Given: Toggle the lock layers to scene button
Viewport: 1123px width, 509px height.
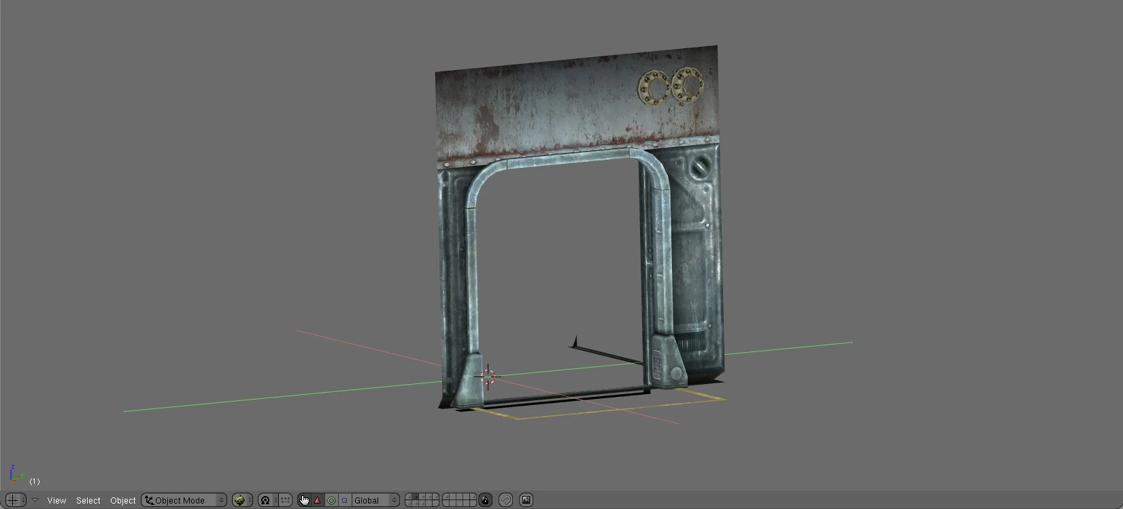Looking at the screenshot, I should tap(485, 500).
